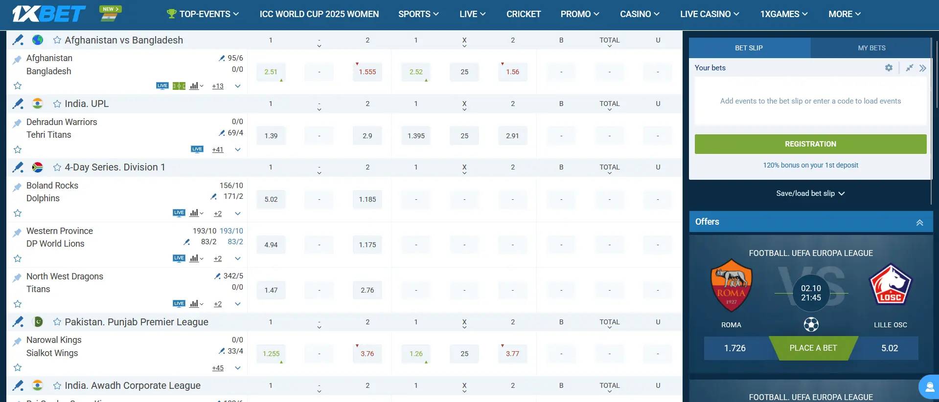Open live chat support bubble

[x=928, y=387]
